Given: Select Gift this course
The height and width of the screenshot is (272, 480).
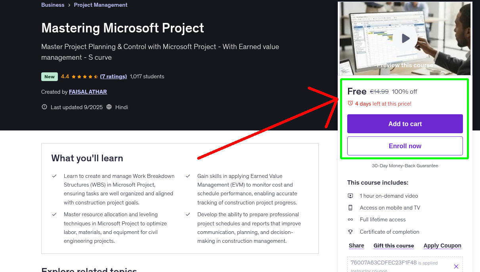Looking at the screenshot, I should (x=394, y=246).
